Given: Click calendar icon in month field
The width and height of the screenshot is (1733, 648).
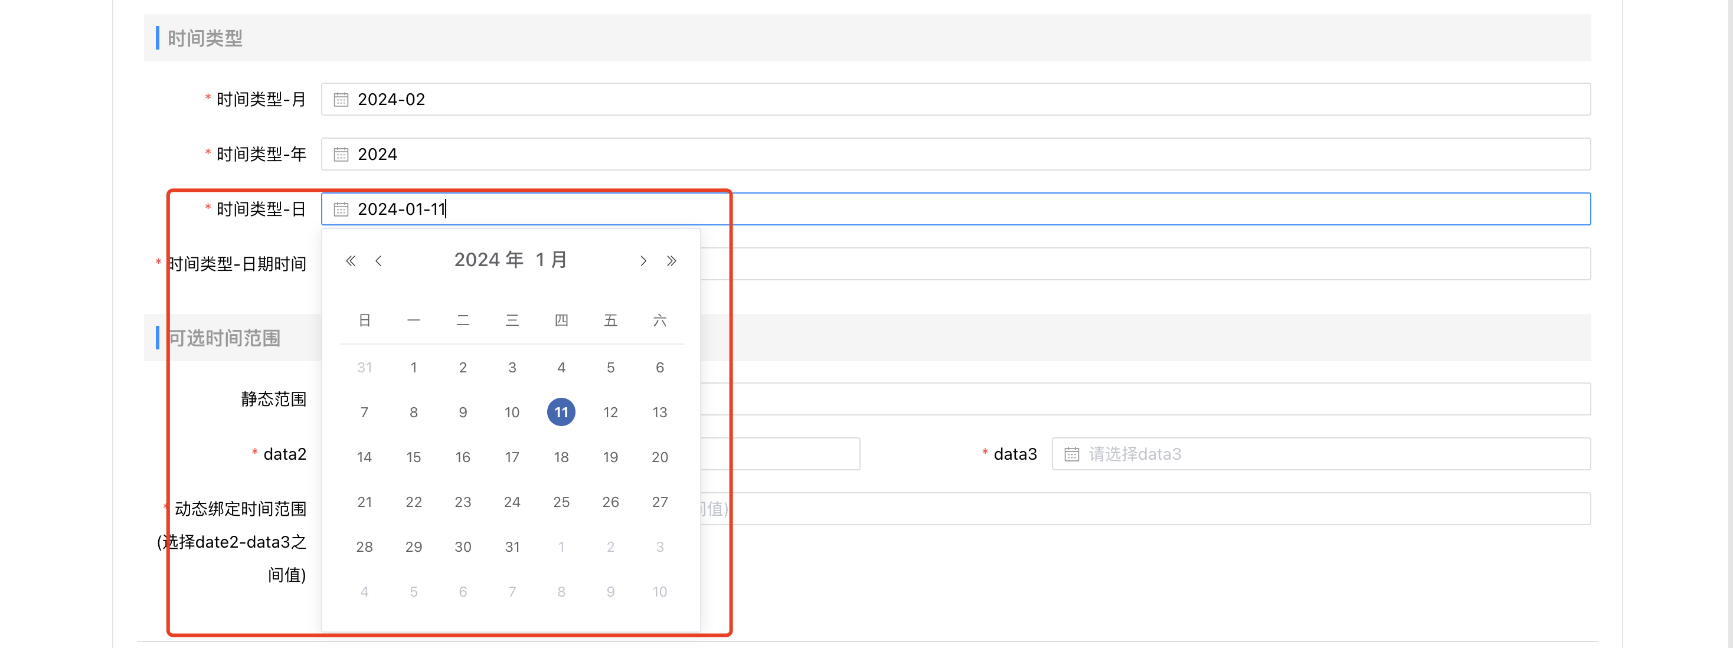Looking at the screenshot, I should [x=341, y=100].
